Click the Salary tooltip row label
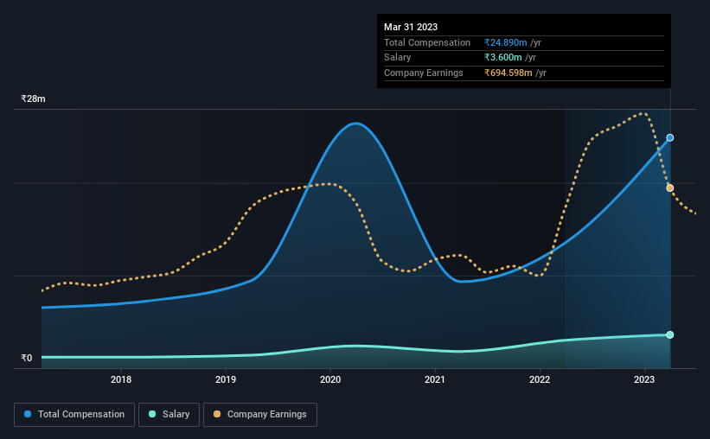The width and height of the screenshot is (710, 439). [397, 58]
